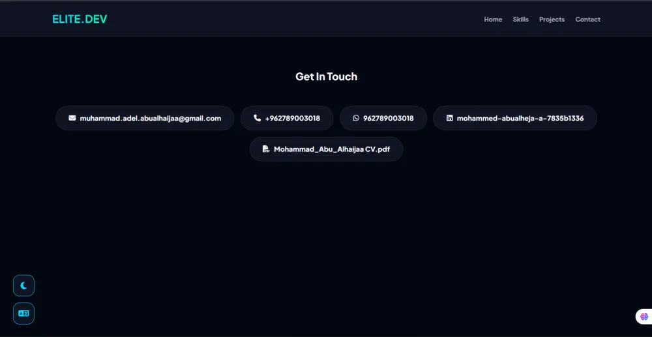This screenshot has width=652, height=337.
Task: Switch language with the translate button
Action: tap(23, 314)
